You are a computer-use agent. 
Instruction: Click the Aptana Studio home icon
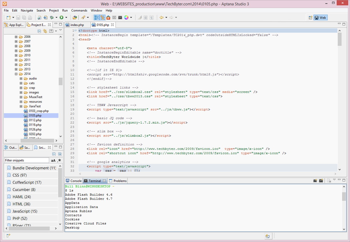click(108, 18)
